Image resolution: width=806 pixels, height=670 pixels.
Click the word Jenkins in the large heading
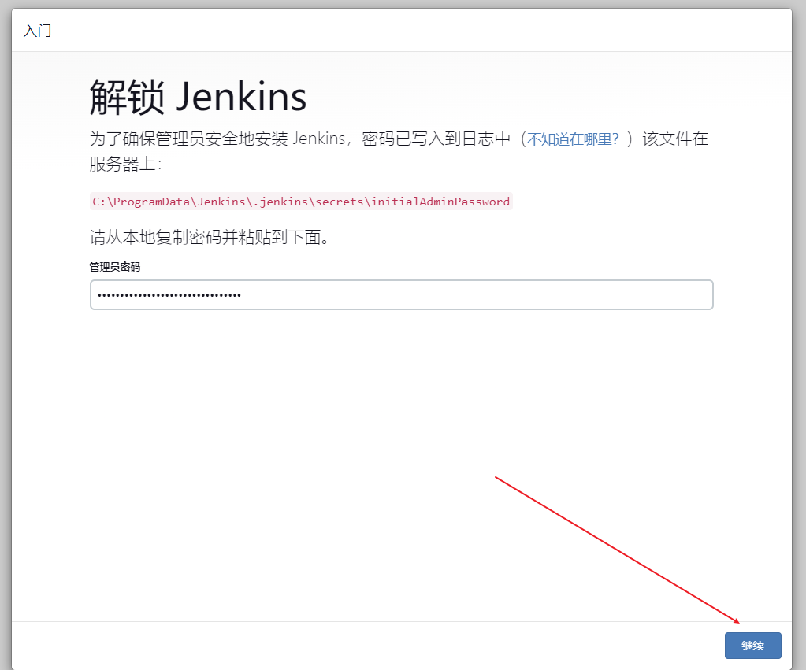tap(240, 97)
